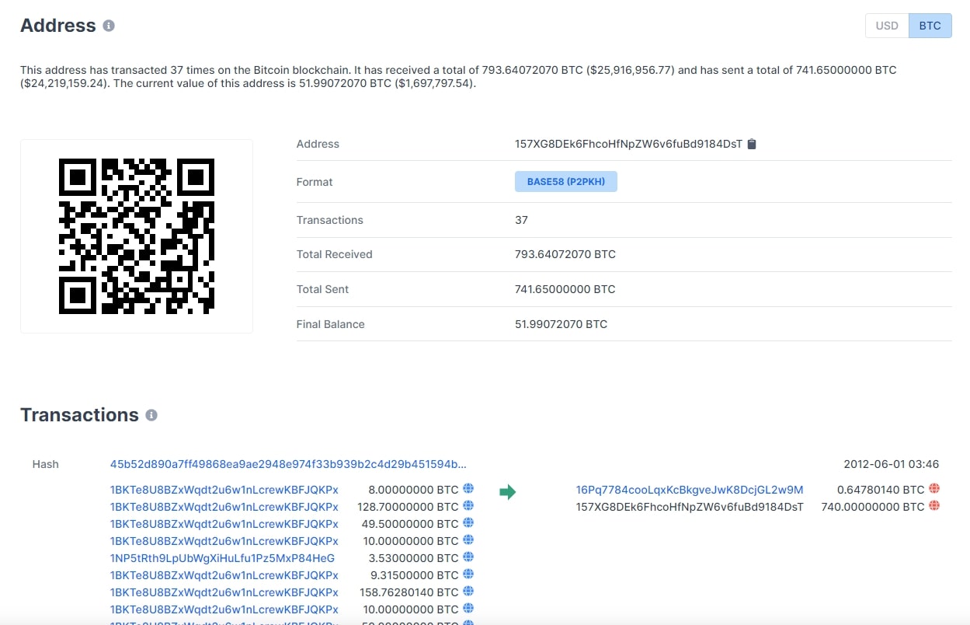Click the Hash label in Transactions
Viewport: 970px width, 625px height.
click(x=46, y=464)
